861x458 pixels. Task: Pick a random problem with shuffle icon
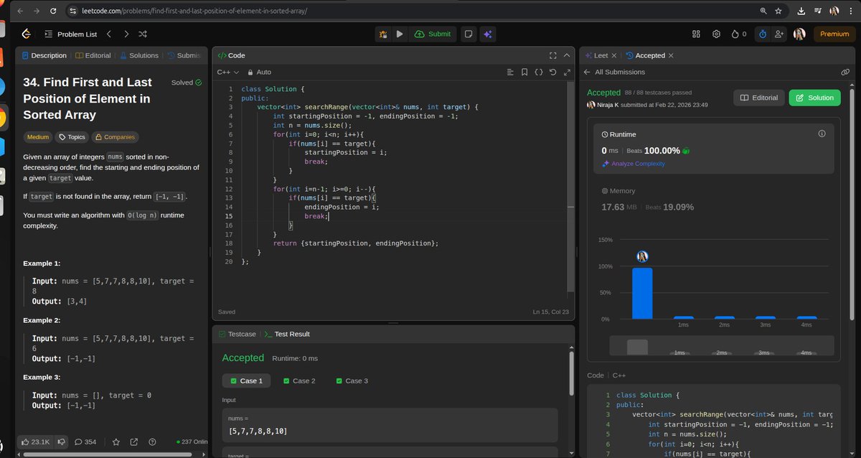(x=143, y=34)
